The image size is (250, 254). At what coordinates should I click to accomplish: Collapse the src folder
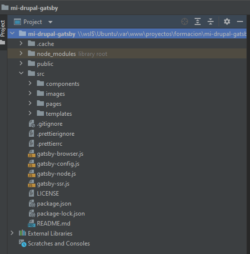(21, 73)
